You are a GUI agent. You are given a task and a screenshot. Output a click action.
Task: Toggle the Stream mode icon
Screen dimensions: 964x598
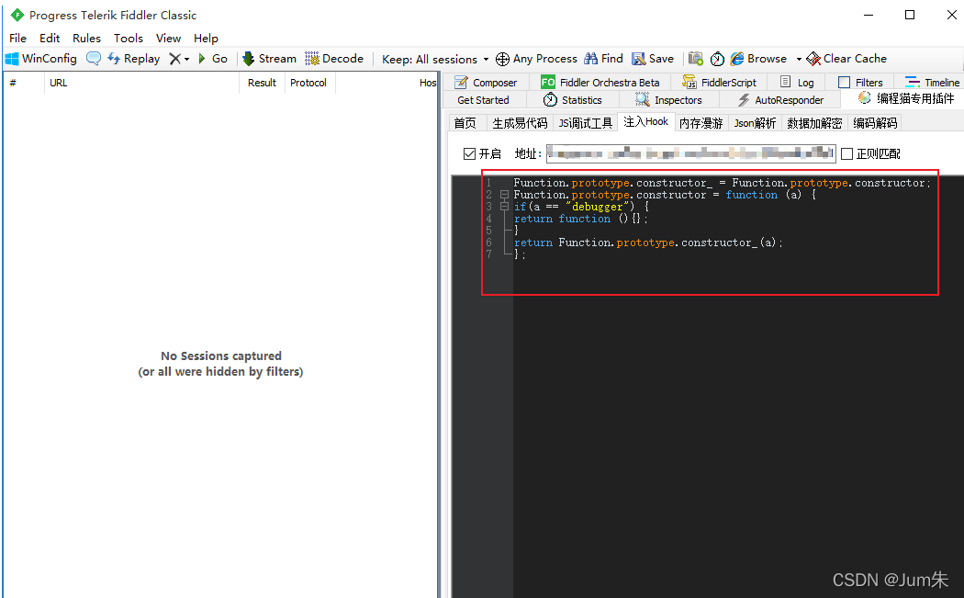pos(249,59)
